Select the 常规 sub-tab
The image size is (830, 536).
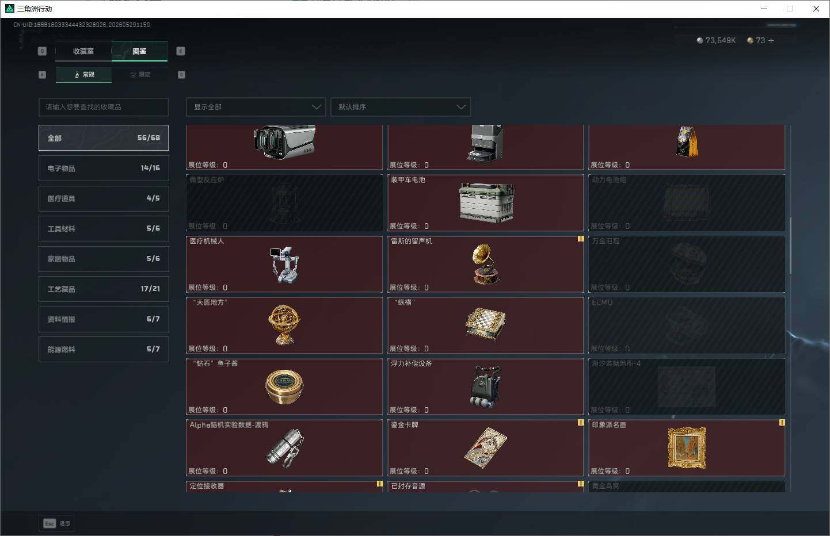[x=83, y=75]
